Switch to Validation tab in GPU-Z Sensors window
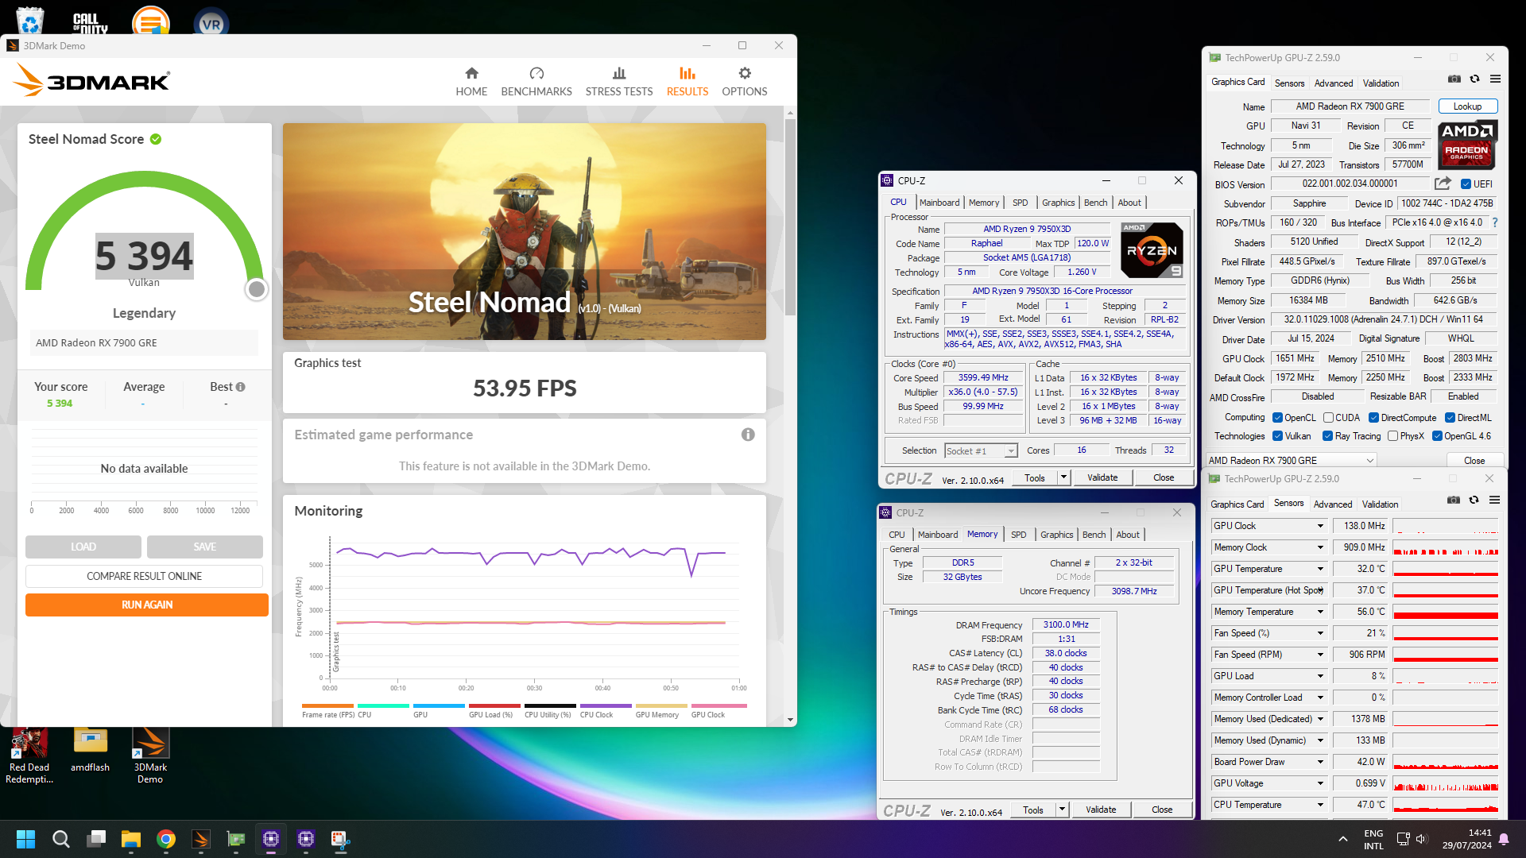1526x858 pixels. pyautogui.click(x=1380, y=504)
